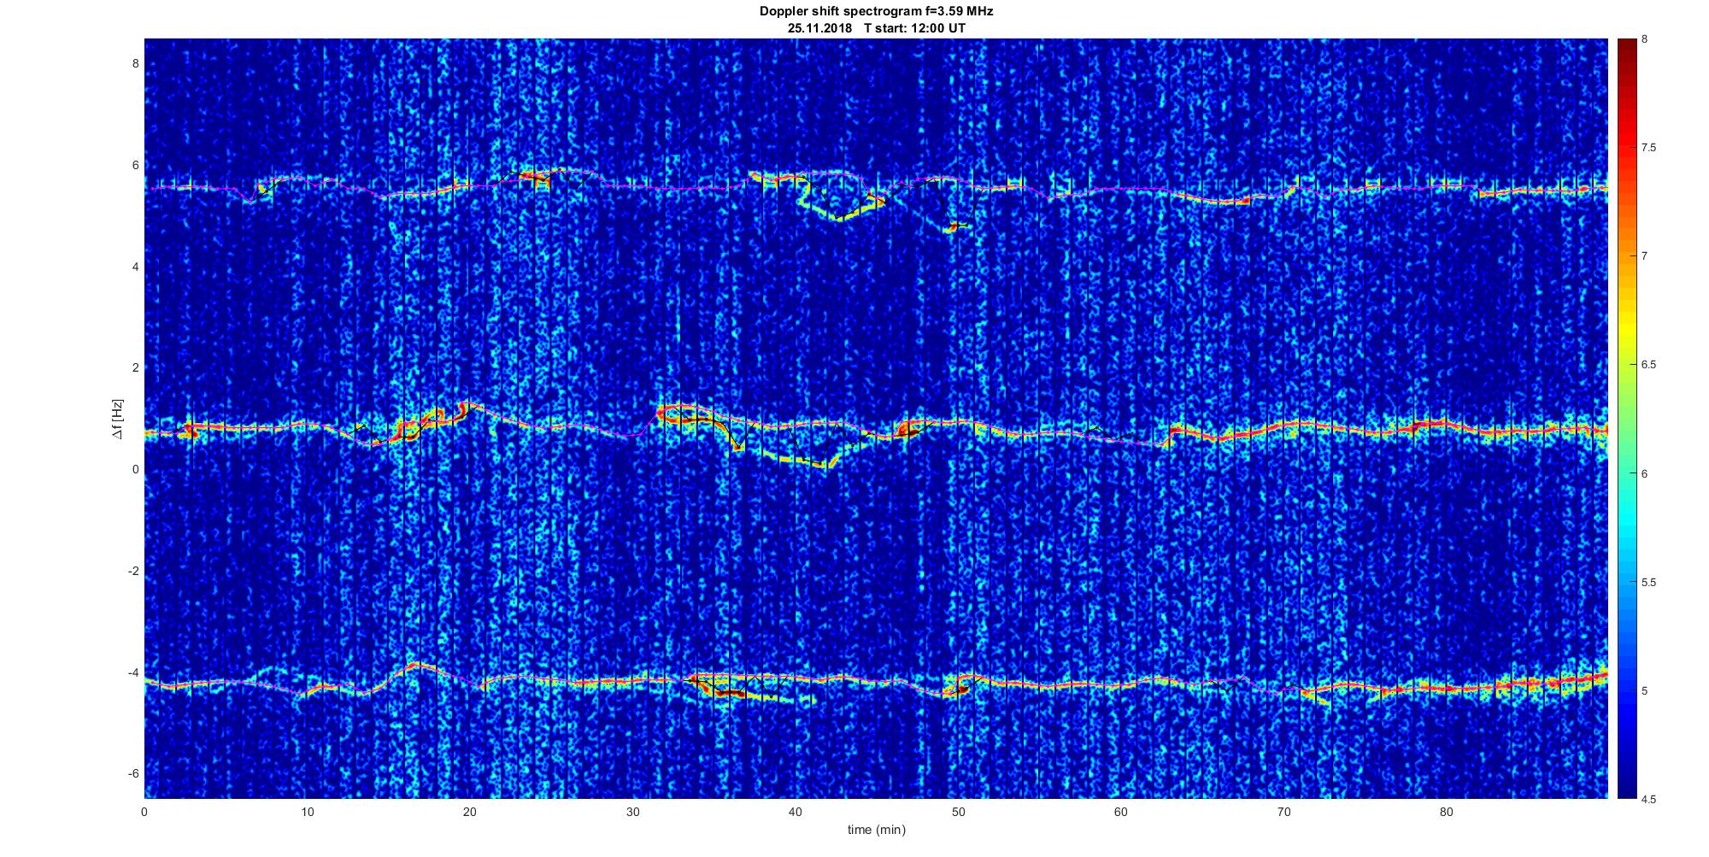Click the x-axis tick label "30"
The image size is (1709, 857).
point(632,812)
